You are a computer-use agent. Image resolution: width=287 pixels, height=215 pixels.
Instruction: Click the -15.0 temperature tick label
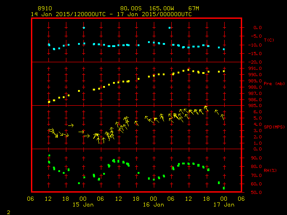(255, 54)
